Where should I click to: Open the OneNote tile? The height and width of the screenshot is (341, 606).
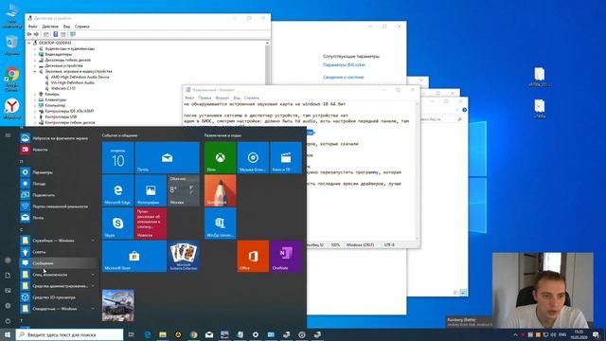click(x=286, y=256)
